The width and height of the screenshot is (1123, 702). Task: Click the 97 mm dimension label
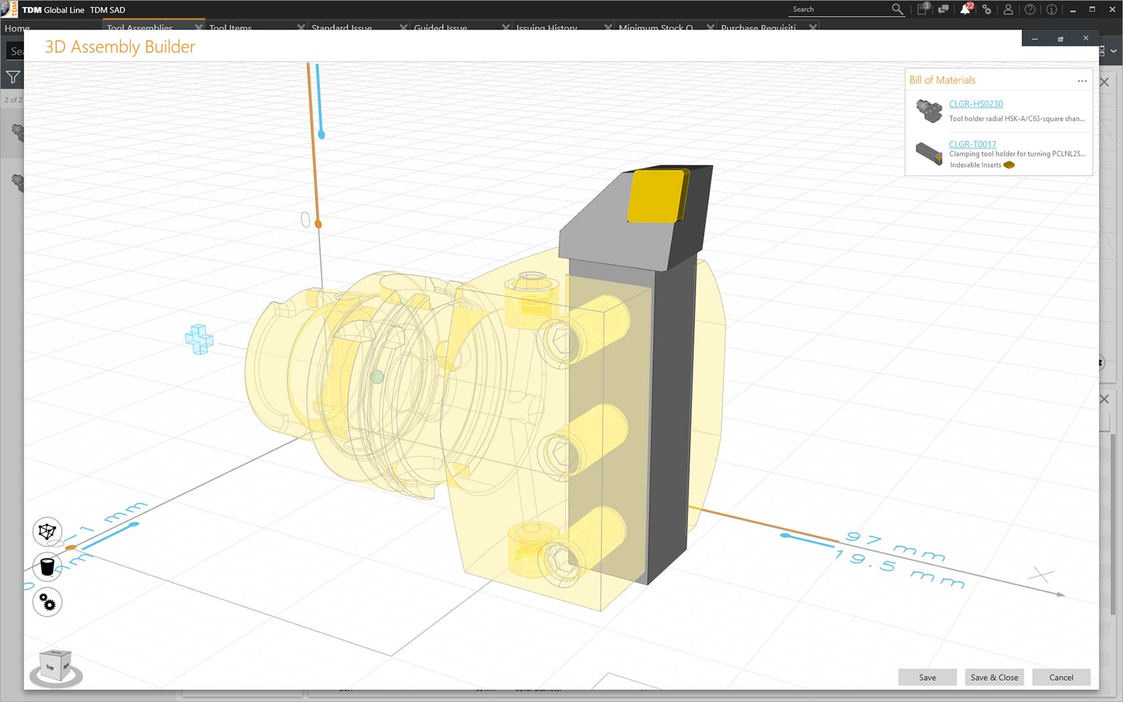point(895,546)
